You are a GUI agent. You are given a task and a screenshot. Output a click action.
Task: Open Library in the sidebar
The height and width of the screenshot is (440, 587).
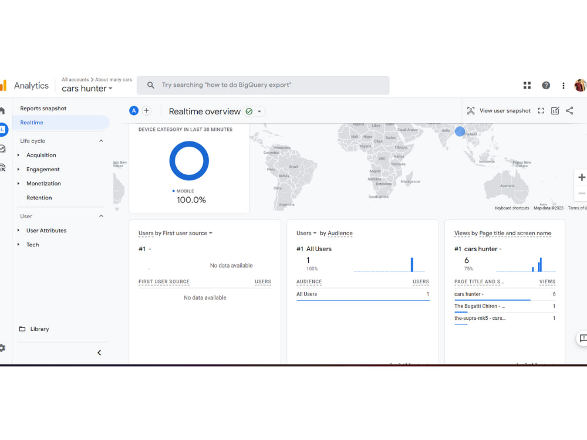tap(39, 329)
